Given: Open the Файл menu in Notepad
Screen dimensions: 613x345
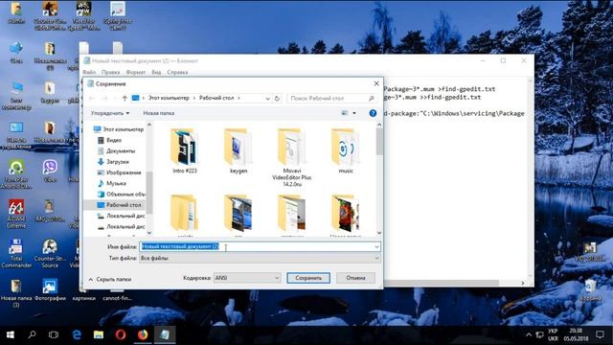Looking at the screenshot, I should point(89,73).
